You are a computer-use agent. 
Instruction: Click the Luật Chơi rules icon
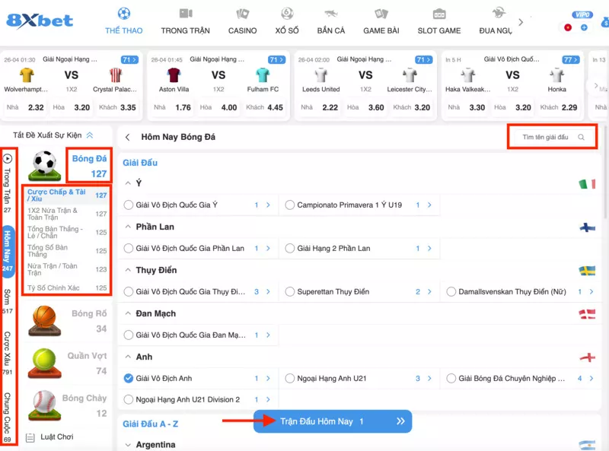click(30, 437)
